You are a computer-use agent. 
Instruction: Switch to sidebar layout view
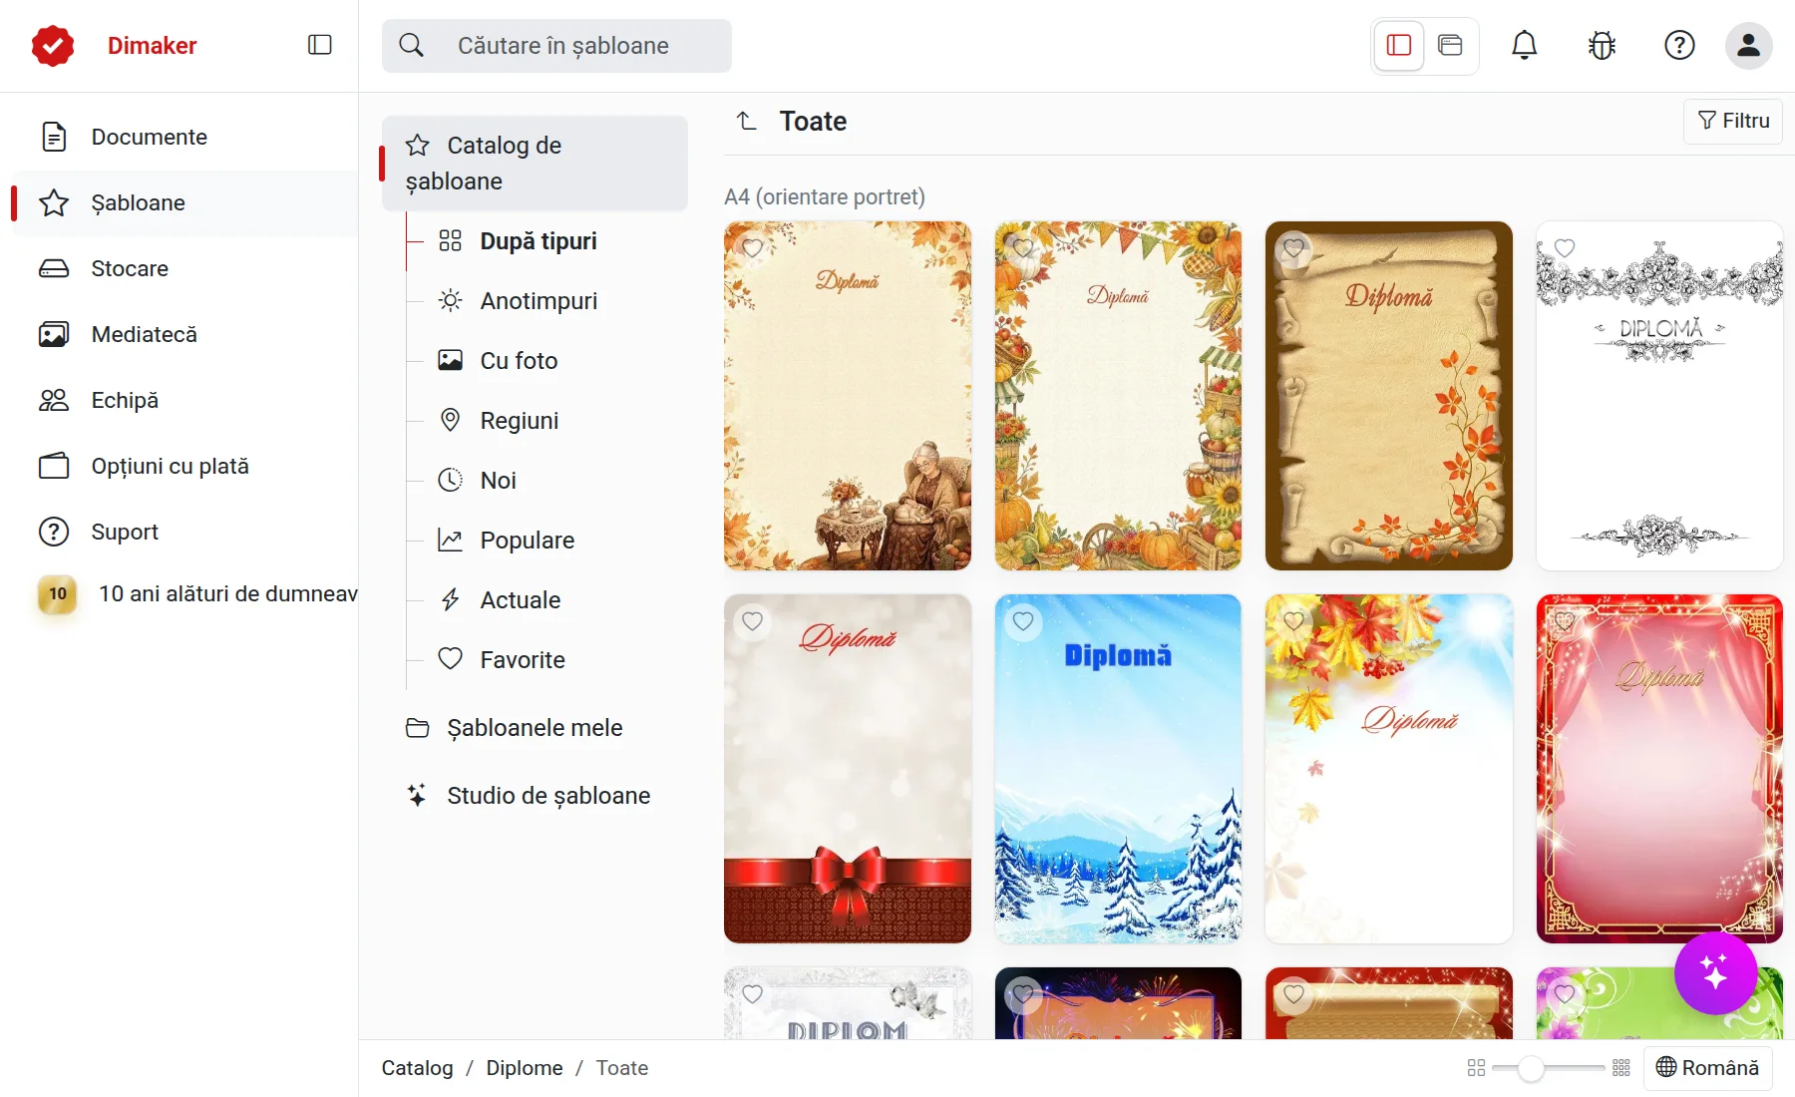click(1398, 45)
